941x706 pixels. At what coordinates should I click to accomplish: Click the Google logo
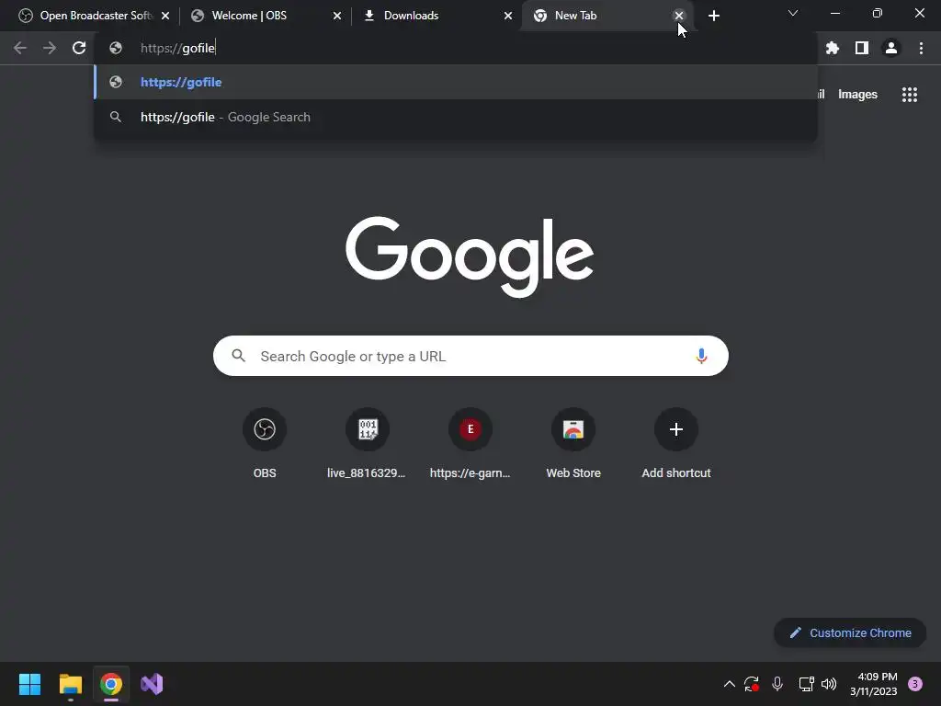470,256
